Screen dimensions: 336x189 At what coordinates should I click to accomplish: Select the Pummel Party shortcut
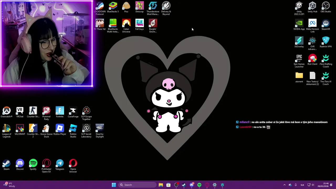(x=46, y=113)
